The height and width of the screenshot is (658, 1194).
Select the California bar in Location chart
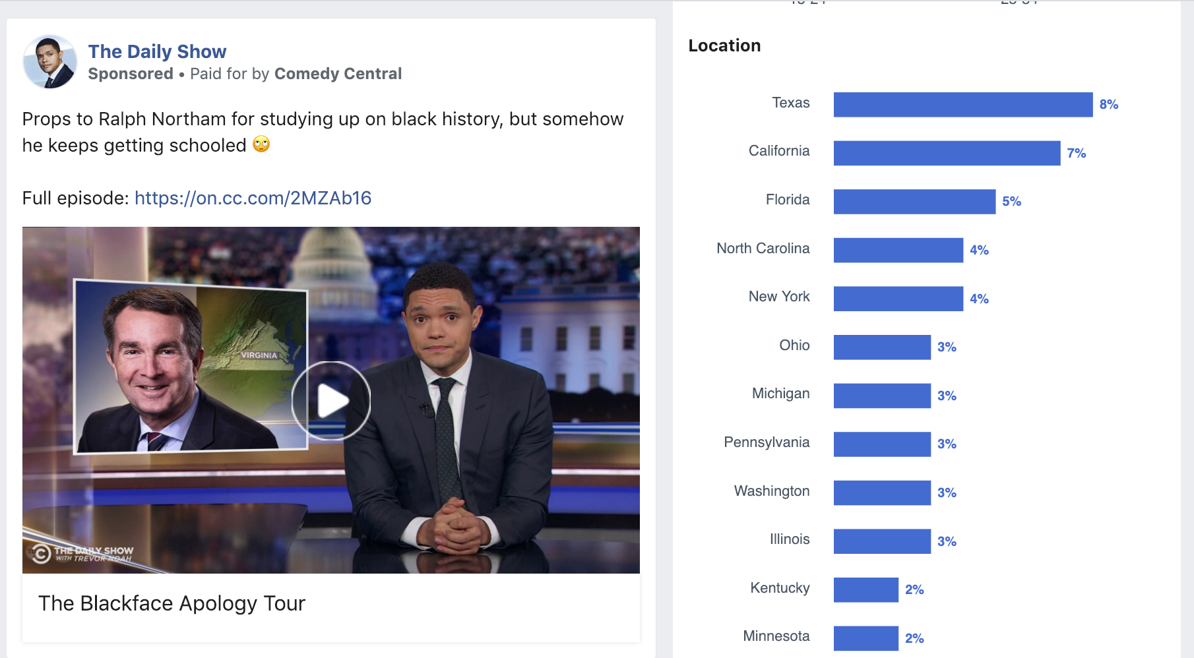click(x=947, y=153)
